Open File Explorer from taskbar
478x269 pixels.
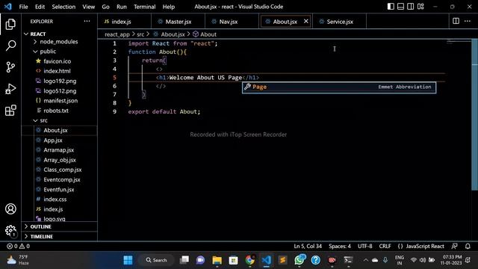(x=217, y=260)
